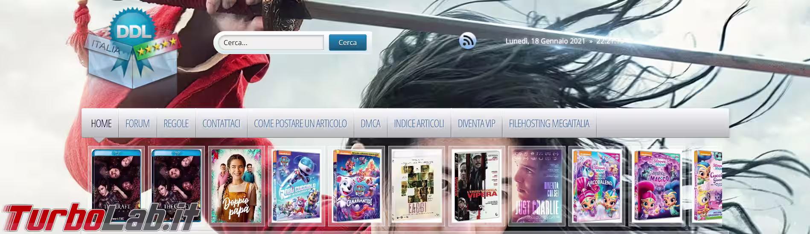The height and width of the screenshot is (234, 810).
Task: Open the Just Charlie poster
Action: [537, 185]
